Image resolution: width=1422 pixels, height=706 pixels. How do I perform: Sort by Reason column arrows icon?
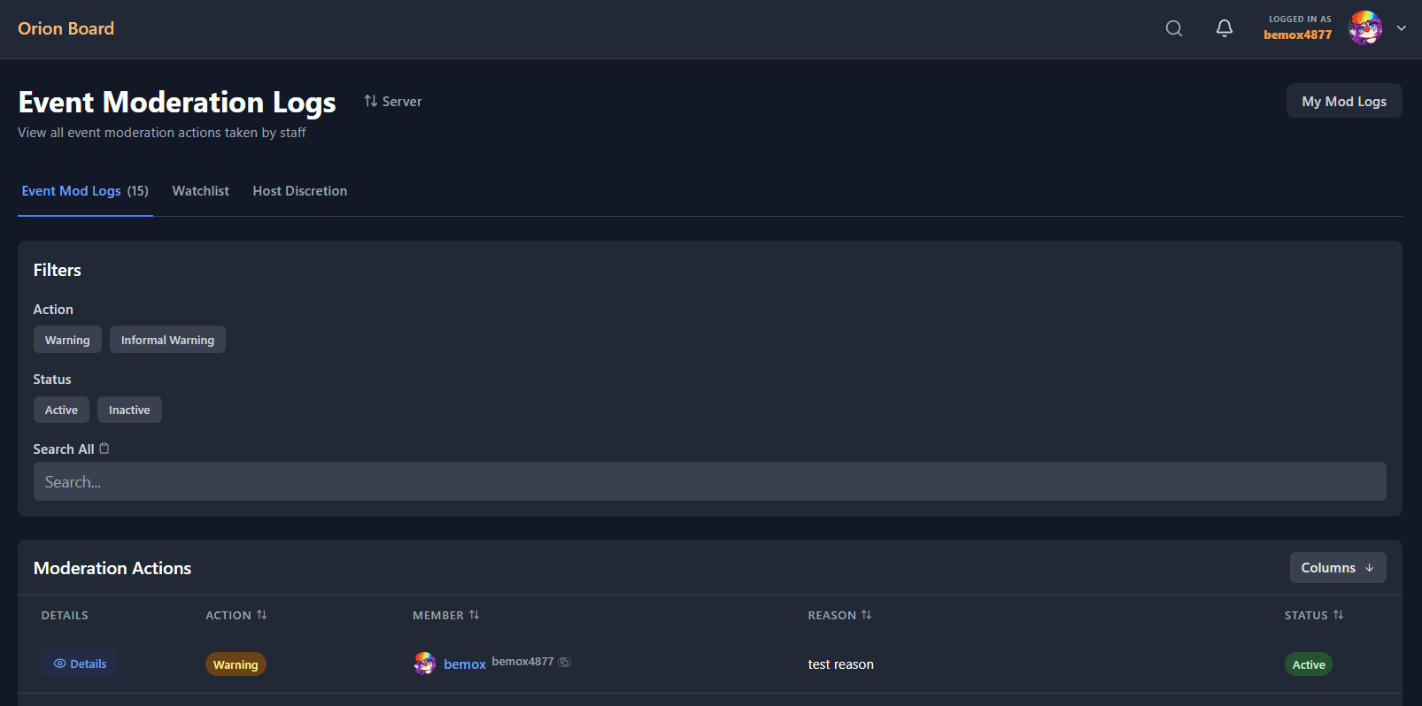pos(866,615)
